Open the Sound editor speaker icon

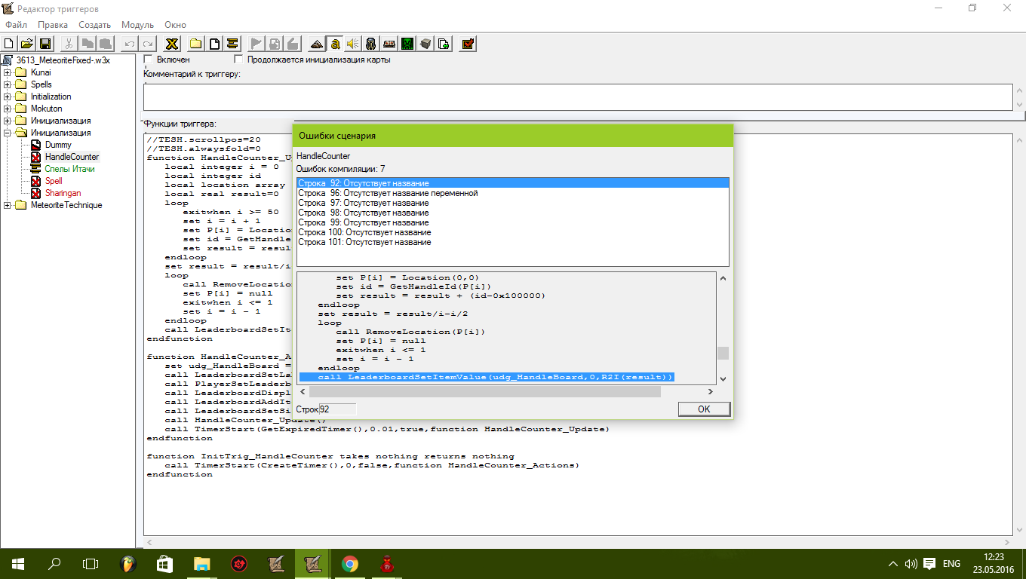coord(353,44)
